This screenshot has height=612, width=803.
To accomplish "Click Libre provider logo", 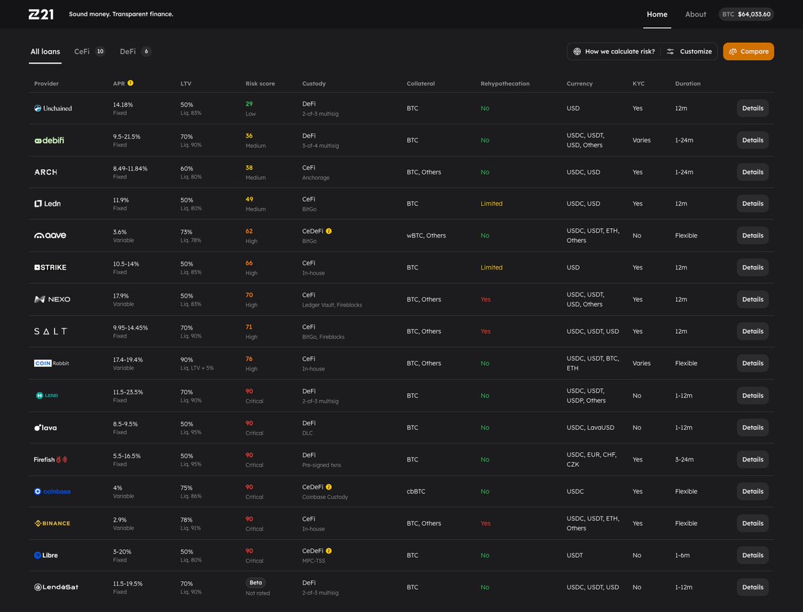I will (x=46, y=555).
